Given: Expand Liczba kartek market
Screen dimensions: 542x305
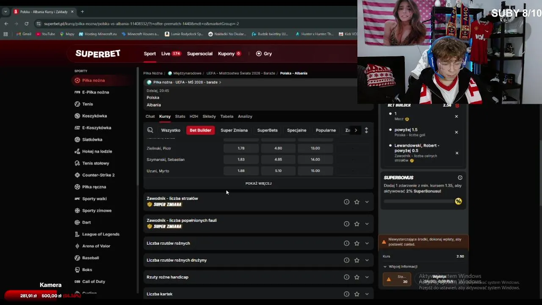Looking at the screenshot, I should coord(367,294).
